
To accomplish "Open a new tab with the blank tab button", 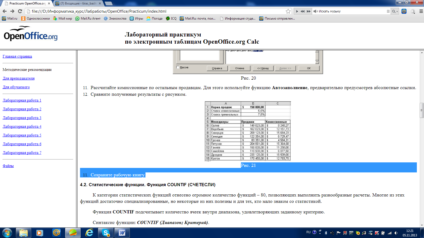I will tap(108, 3).
